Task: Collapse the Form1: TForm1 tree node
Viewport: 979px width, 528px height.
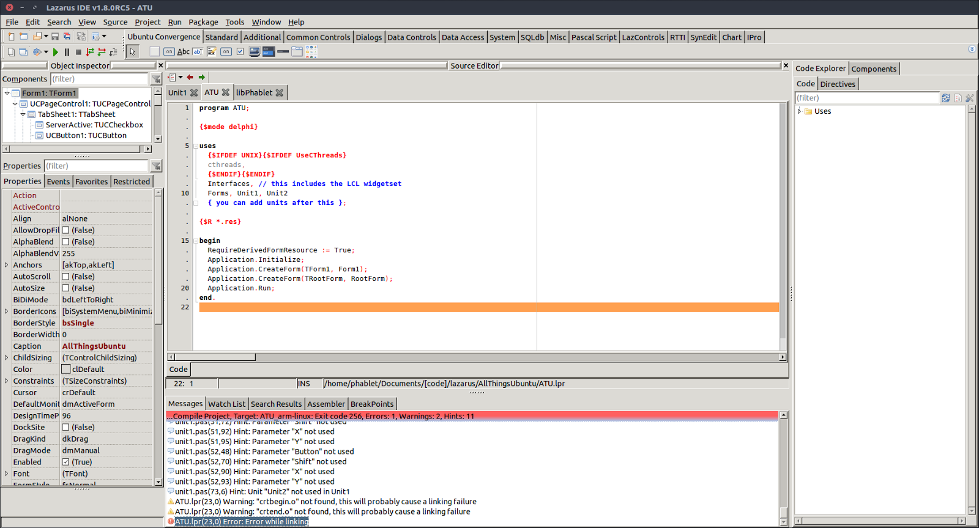Action: (7, 93)
